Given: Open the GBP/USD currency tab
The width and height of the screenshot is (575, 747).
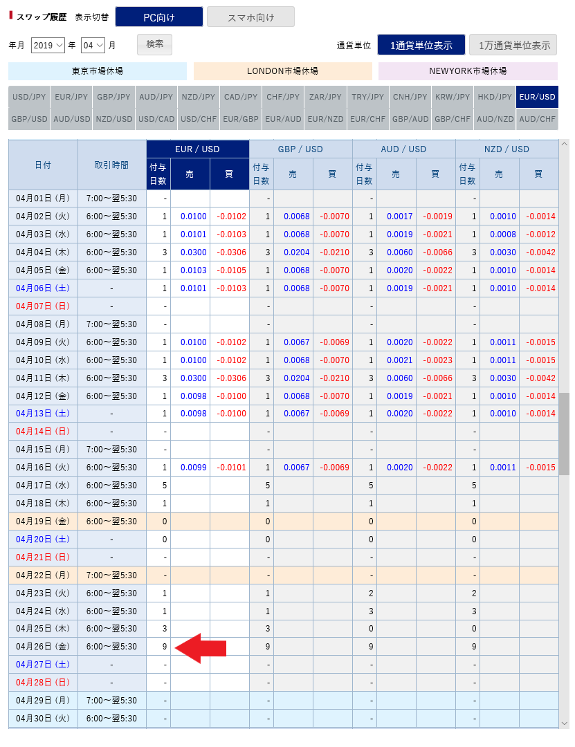Looking at the screenshot, I should point(29,119).
